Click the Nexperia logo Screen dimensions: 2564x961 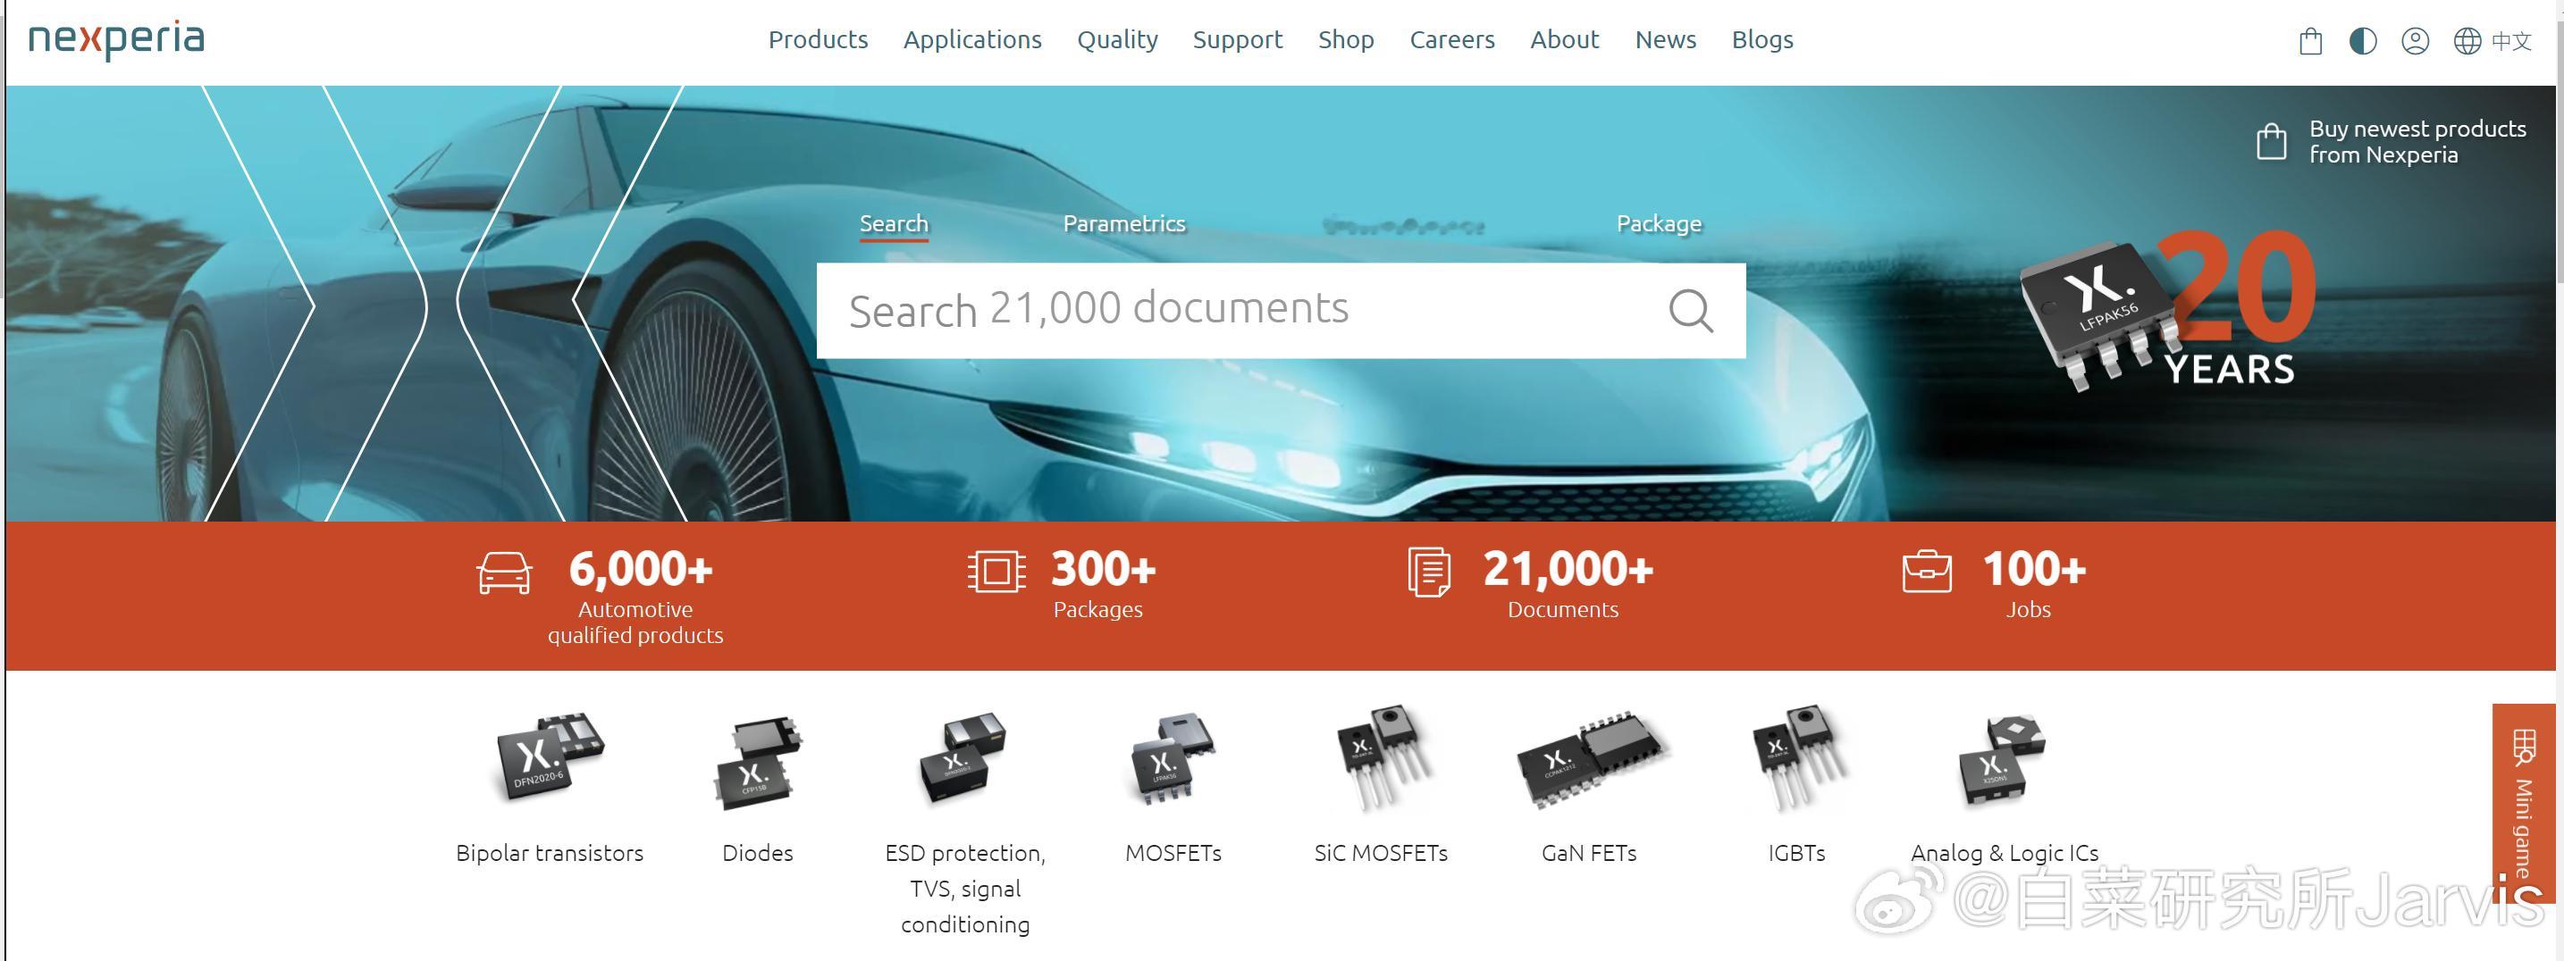click(x=116, y=40)
